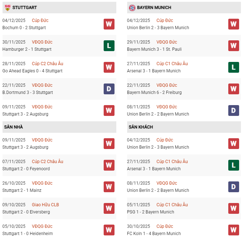The width and height of the screenshot is (242, 239).
Task: Click L badge for Arsenal 3 - 1 Bayern in top list
Action: click(x=233, y=67)
